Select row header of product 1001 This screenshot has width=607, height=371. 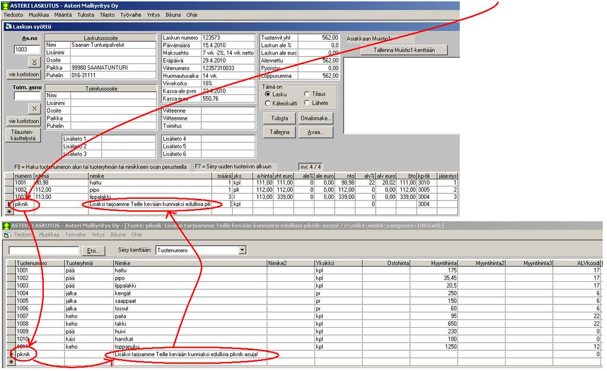[x=11, y=270]
